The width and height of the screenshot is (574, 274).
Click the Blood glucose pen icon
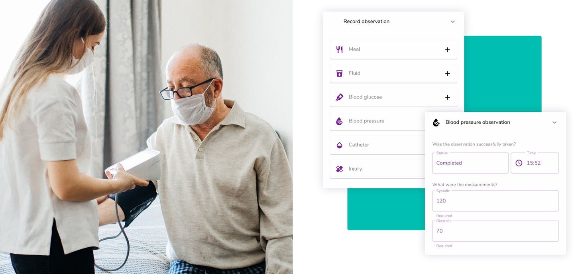point(339,97)
